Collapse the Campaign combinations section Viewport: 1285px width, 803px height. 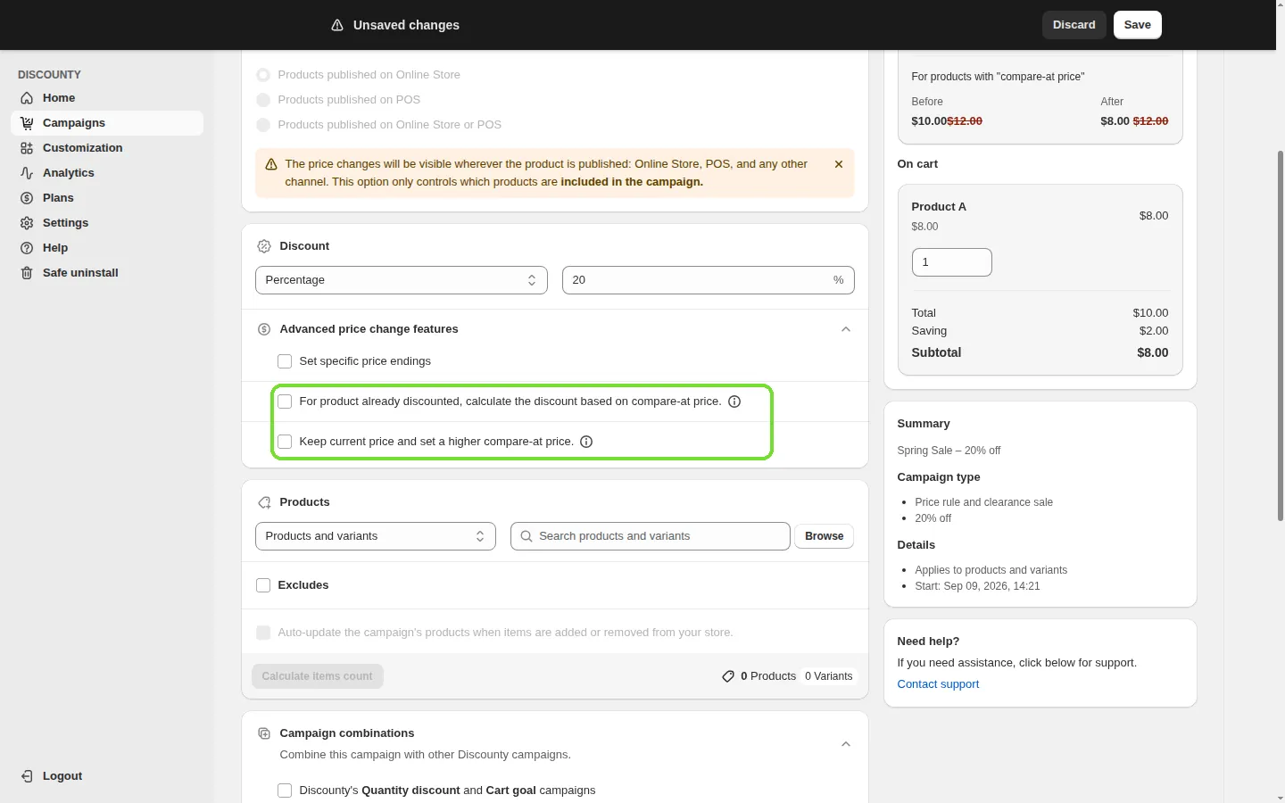[846, 744]
